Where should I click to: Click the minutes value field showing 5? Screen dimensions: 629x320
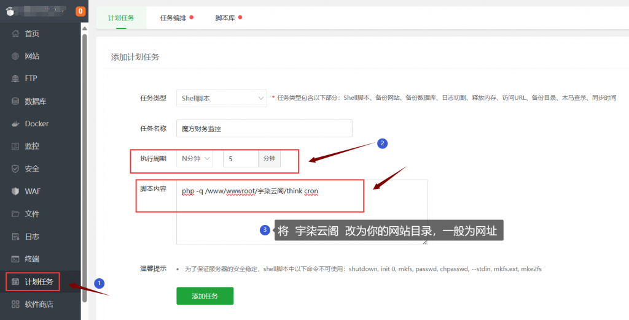[x=241, y=159]
